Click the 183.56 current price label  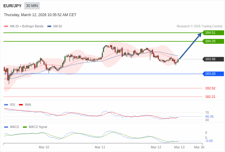click(x=213, y=59)
